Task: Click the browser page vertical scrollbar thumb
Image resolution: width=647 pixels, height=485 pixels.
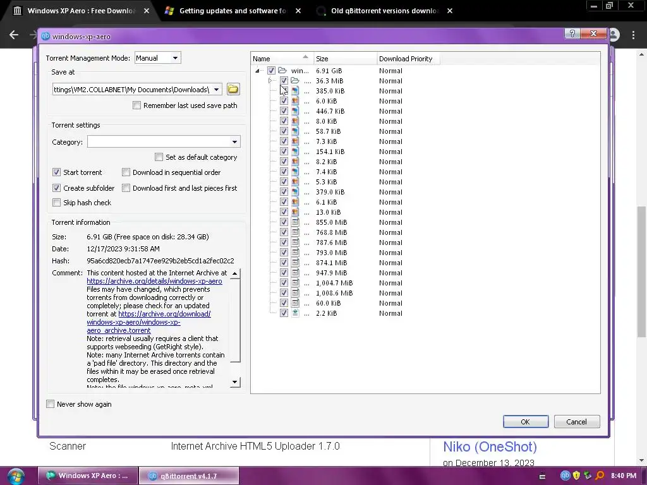Action: [641, 271]
